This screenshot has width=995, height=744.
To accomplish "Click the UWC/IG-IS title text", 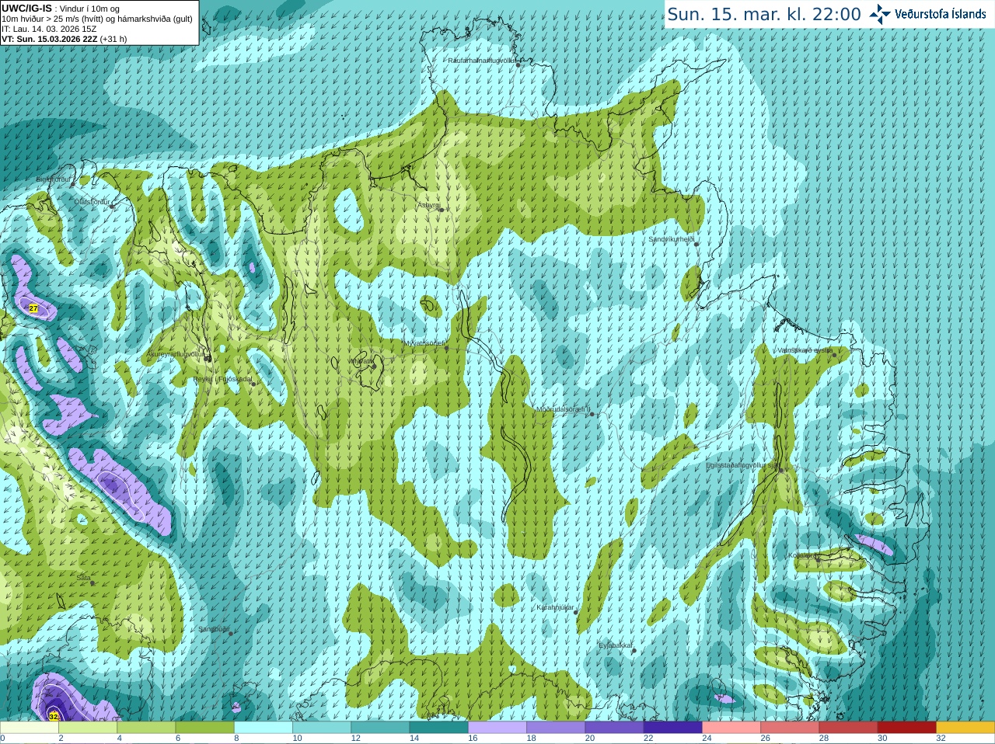I will point(27,8).
